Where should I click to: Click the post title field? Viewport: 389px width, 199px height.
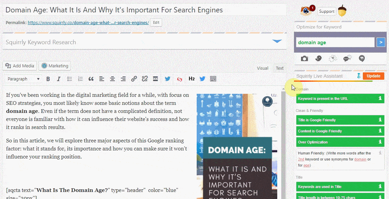(144, 10)
